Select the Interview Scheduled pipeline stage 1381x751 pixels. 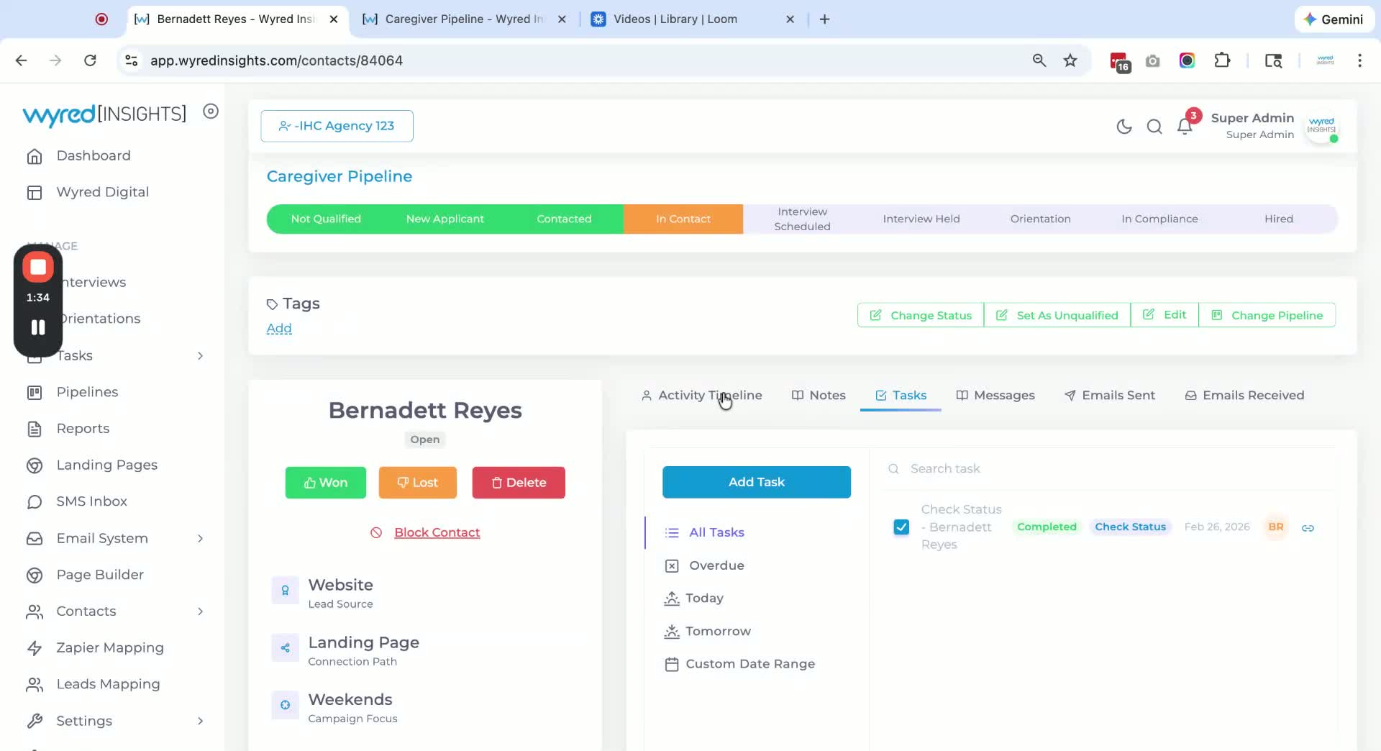coord(802,219)
